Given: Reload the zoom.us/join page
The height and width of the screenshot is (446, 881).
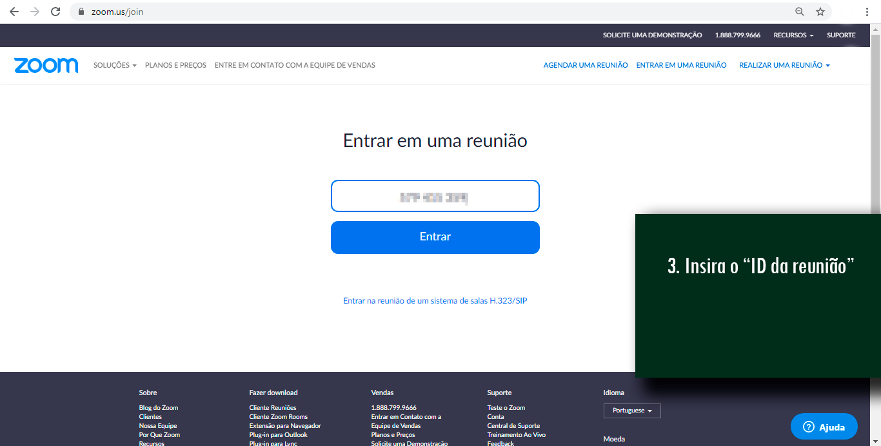Looking at the screenshot, I should [x=55, y=12].
